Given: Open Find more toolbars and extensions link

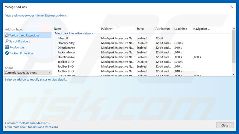Looking at the screenshot, I should click(x=28, y=123).
